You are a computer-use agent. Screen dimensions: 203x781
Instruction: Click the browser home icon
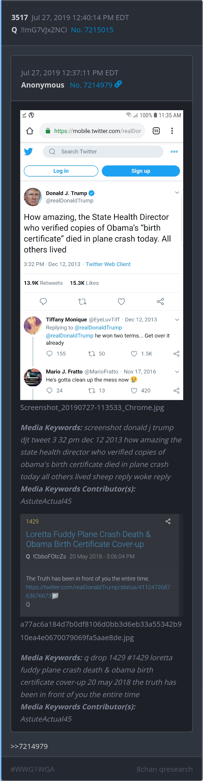point(30,131)
